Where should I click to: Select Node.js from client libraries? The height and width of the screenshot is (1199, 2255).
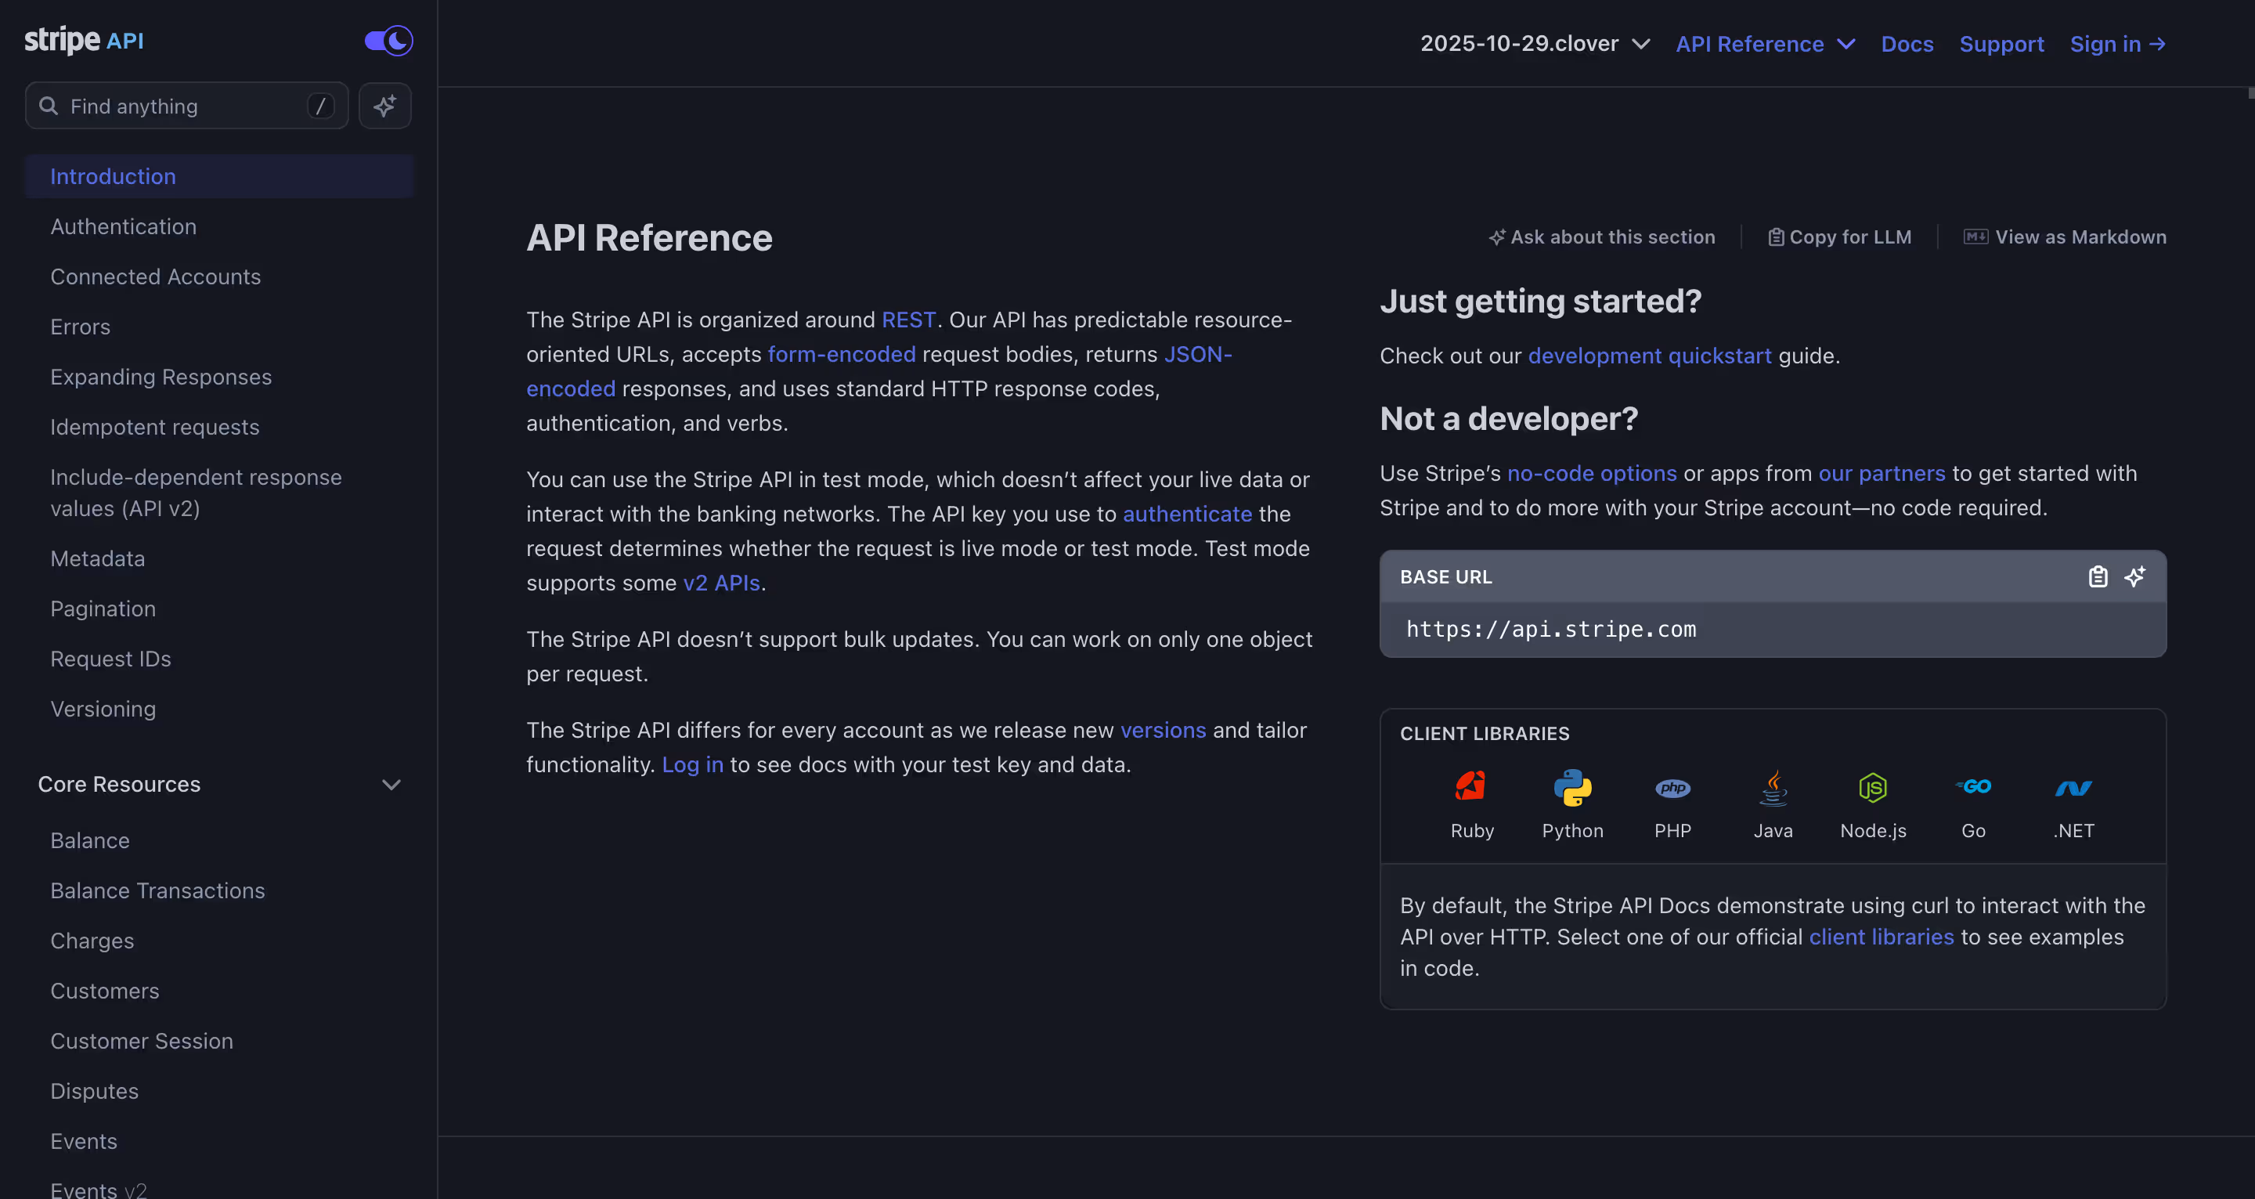point(1874,786)
